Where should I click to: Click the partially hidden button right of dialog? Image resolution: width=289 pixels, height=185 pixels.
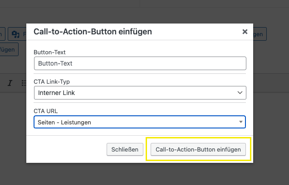coord(260,34)
